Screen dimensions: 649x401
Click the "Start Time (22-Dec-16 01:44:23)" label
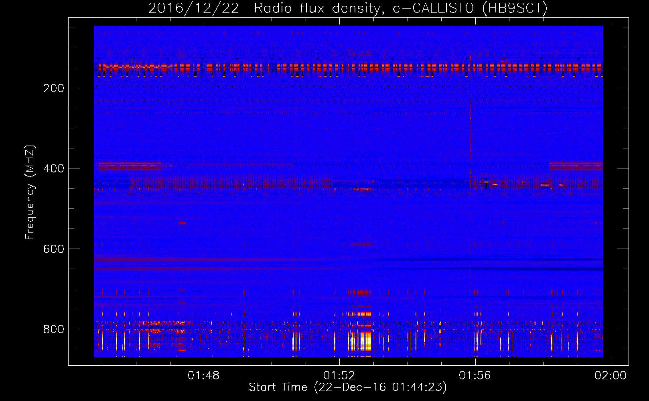(x=348, y=387)
